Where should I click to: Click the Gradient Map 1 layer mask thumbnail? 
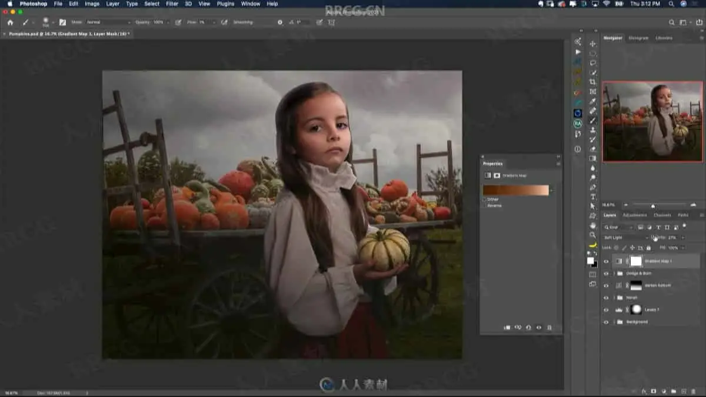tap(636, 261)
